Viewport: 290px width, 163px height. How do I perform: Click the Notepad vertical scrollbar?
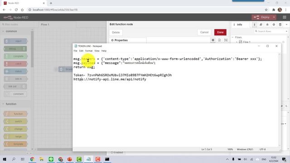pyautogui.click(x=279, y=100)
